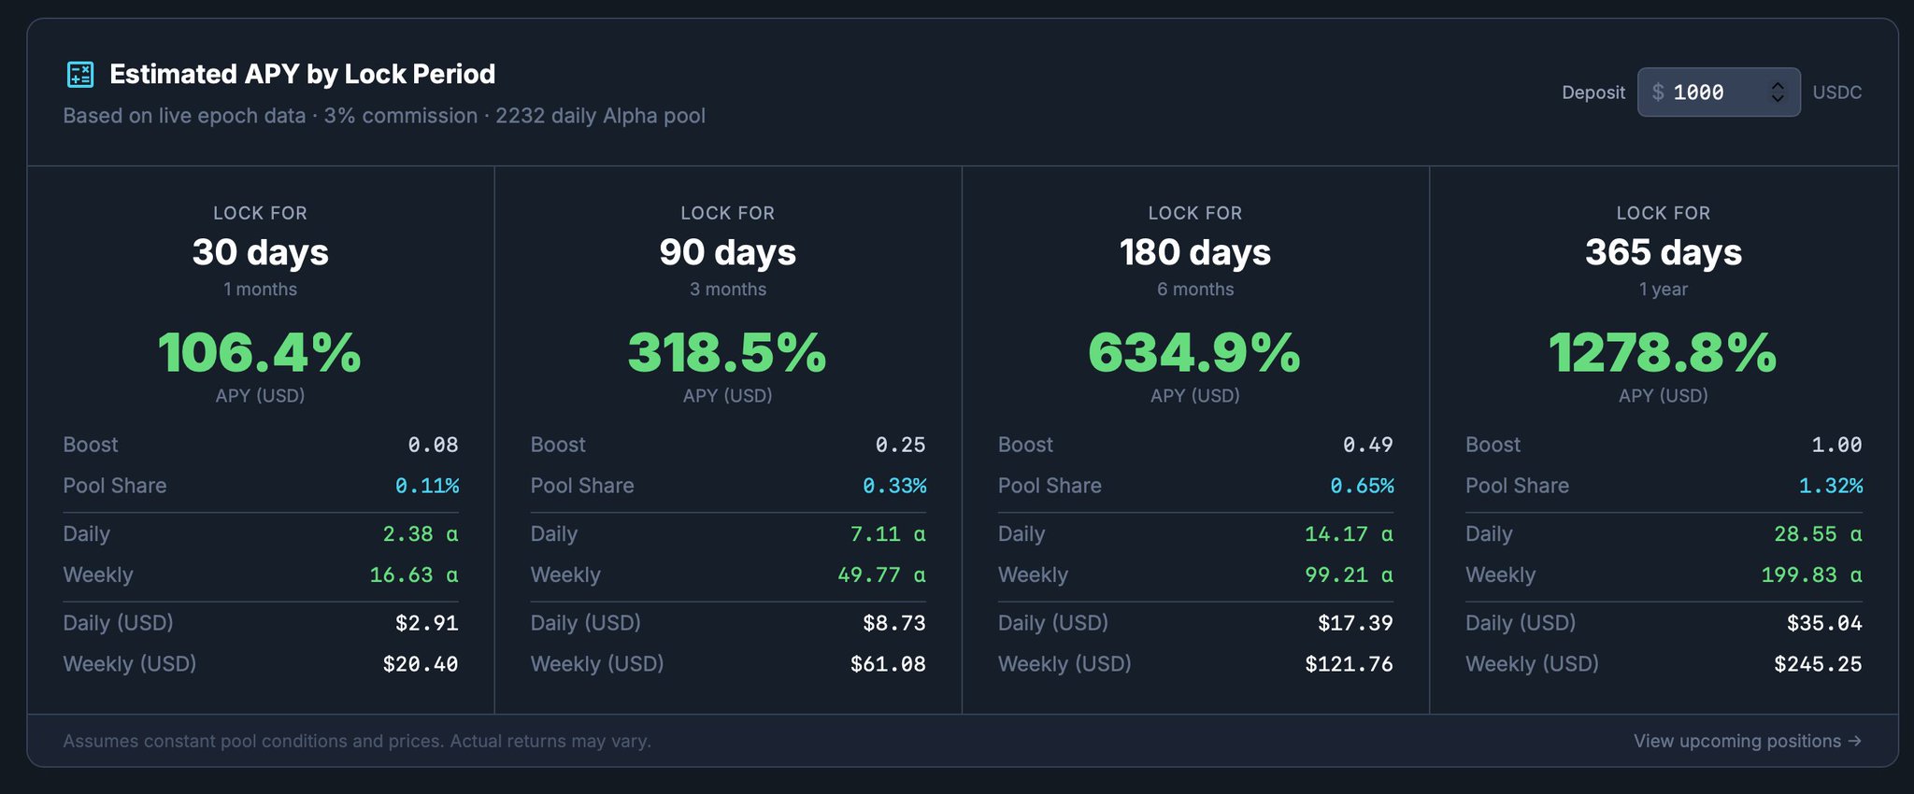1914x794 pixels.
Task: Click the 106.4% APY value
Action: pyautogui.click(x=260, y=353)
